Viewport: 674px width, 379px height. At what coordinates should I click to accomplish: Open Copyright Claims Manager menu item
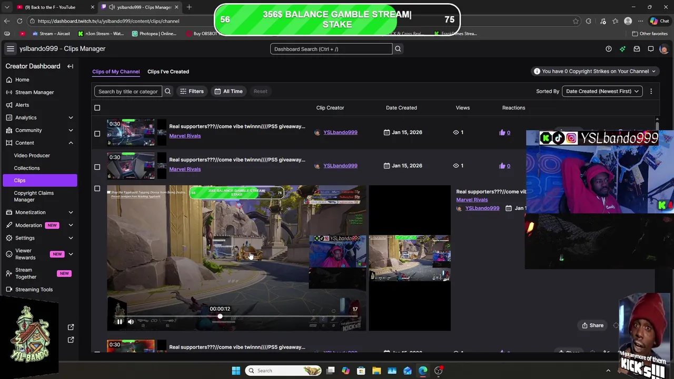(34, 196)
